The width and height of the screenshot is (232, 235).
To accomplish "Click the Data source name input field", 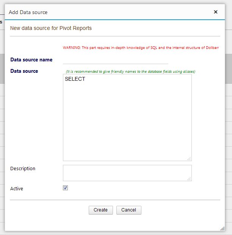I will tap(115, 60).
